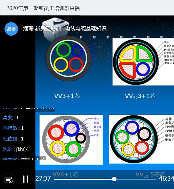Select the VV4+1芯 cable diagram
The width and height of the screenshot is (174, 189).
pyautogui.click(x=71, y=140)
